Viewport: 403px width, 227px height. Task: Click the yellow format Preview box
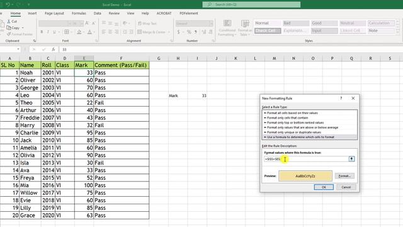click(305, 176)
